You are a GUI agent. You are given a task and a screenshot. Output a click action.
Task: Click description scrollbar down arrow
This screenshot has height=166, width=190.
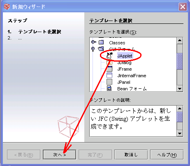(x=180, y=133)
